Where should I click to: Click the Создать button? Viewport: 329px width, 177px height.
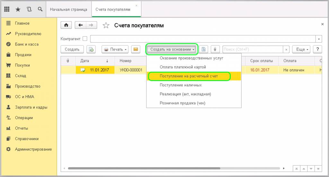point(72,49)
